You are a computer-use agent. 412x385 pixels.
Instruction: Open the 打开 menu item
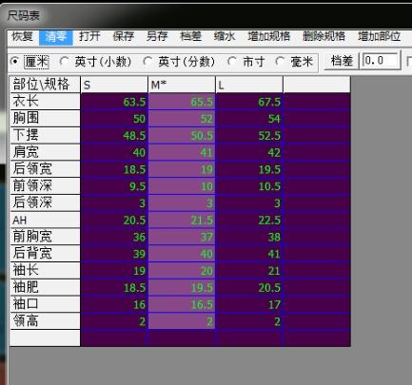pos(89,36)
